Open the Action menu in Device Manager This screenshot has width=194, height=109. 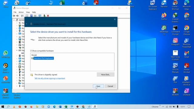coord(21,12)
